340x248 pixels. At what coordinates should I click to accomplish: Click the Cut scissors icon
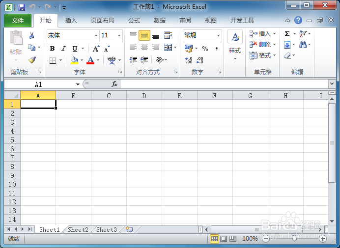[31, 35]
